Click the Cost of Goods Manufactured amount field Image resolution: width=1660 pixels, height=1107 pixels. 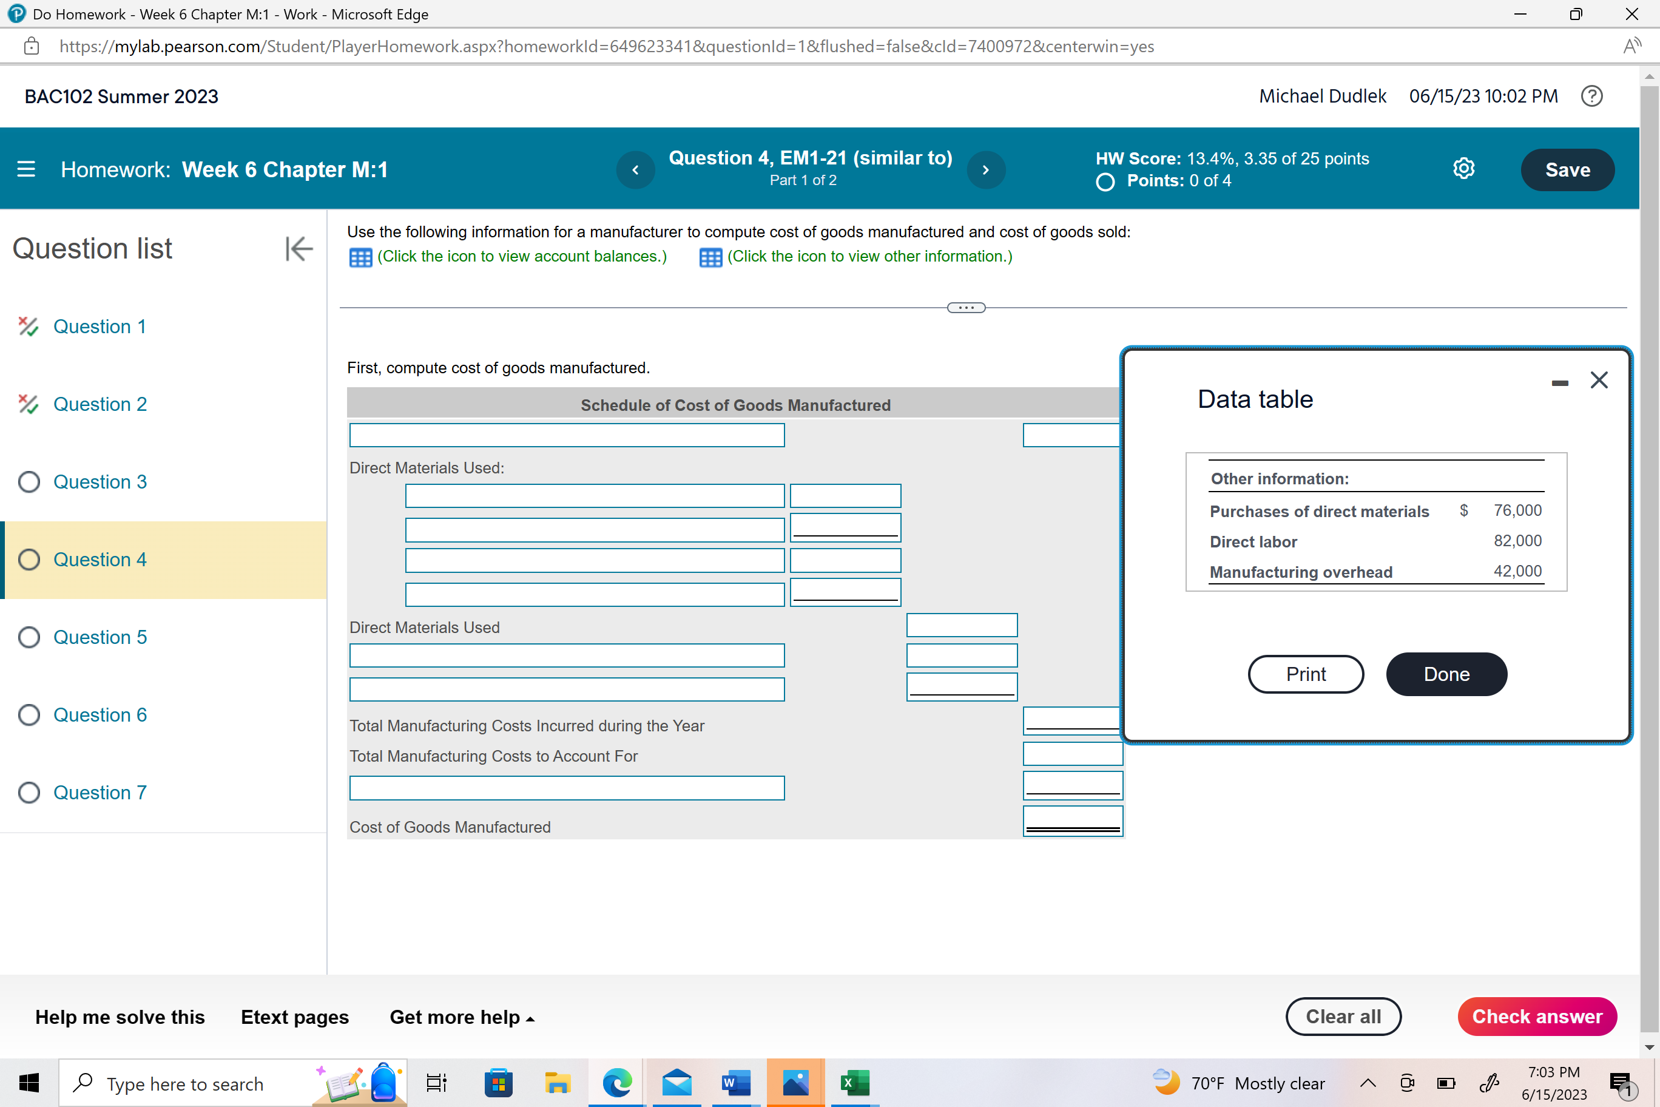coord(1072,820)
